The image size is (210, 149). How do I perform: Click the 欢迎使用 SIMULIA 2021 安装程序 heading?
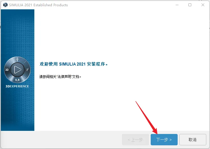click(x=73, y=64)
